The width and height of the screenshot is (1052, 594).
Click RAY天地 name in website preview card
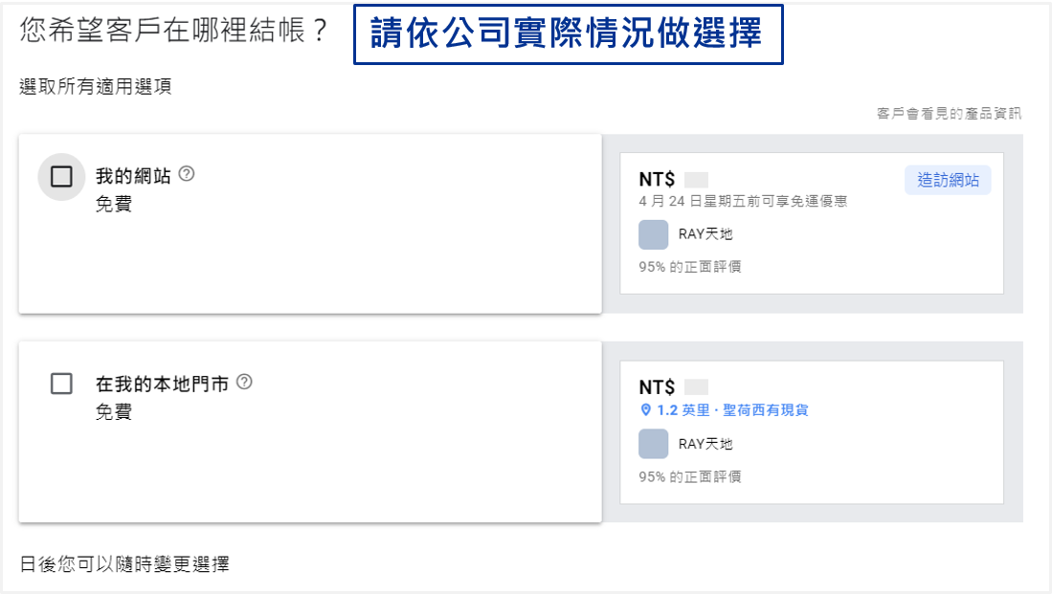[705, 234]
